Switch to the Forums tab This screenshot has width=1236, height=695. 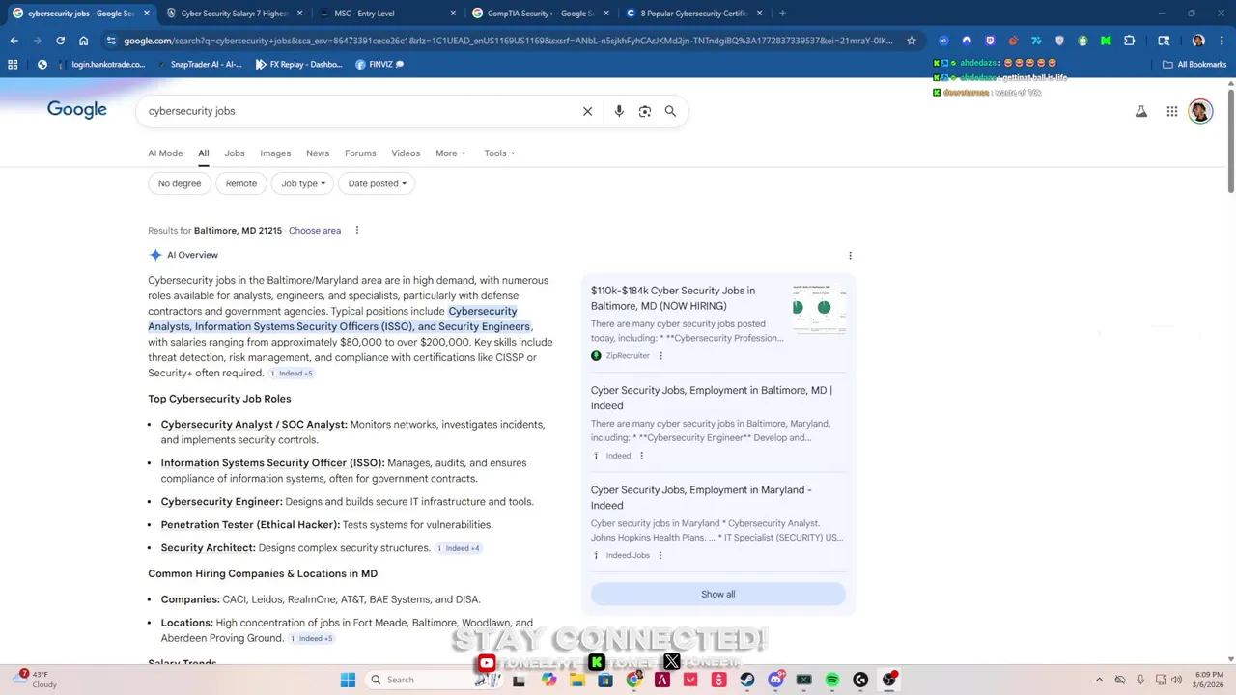360,153
